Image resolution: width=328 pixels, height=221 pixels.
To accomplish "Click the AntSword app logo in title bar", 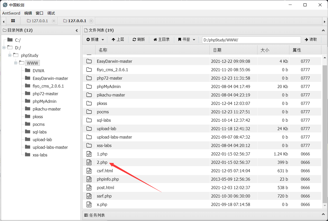I will (x=5, y=5).
